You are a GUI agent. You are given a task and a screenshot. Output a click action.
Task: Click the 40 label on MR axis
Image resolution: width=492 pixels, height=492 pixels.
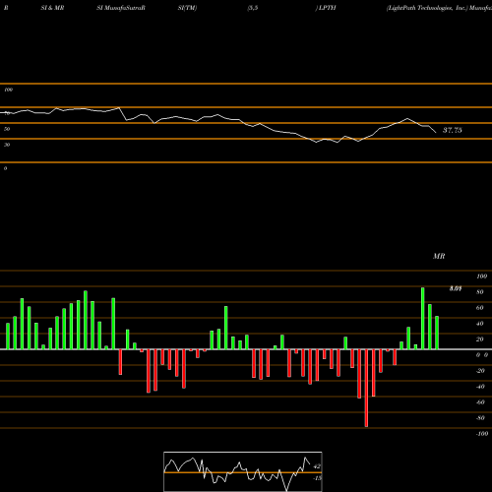[x=480, y=324]
